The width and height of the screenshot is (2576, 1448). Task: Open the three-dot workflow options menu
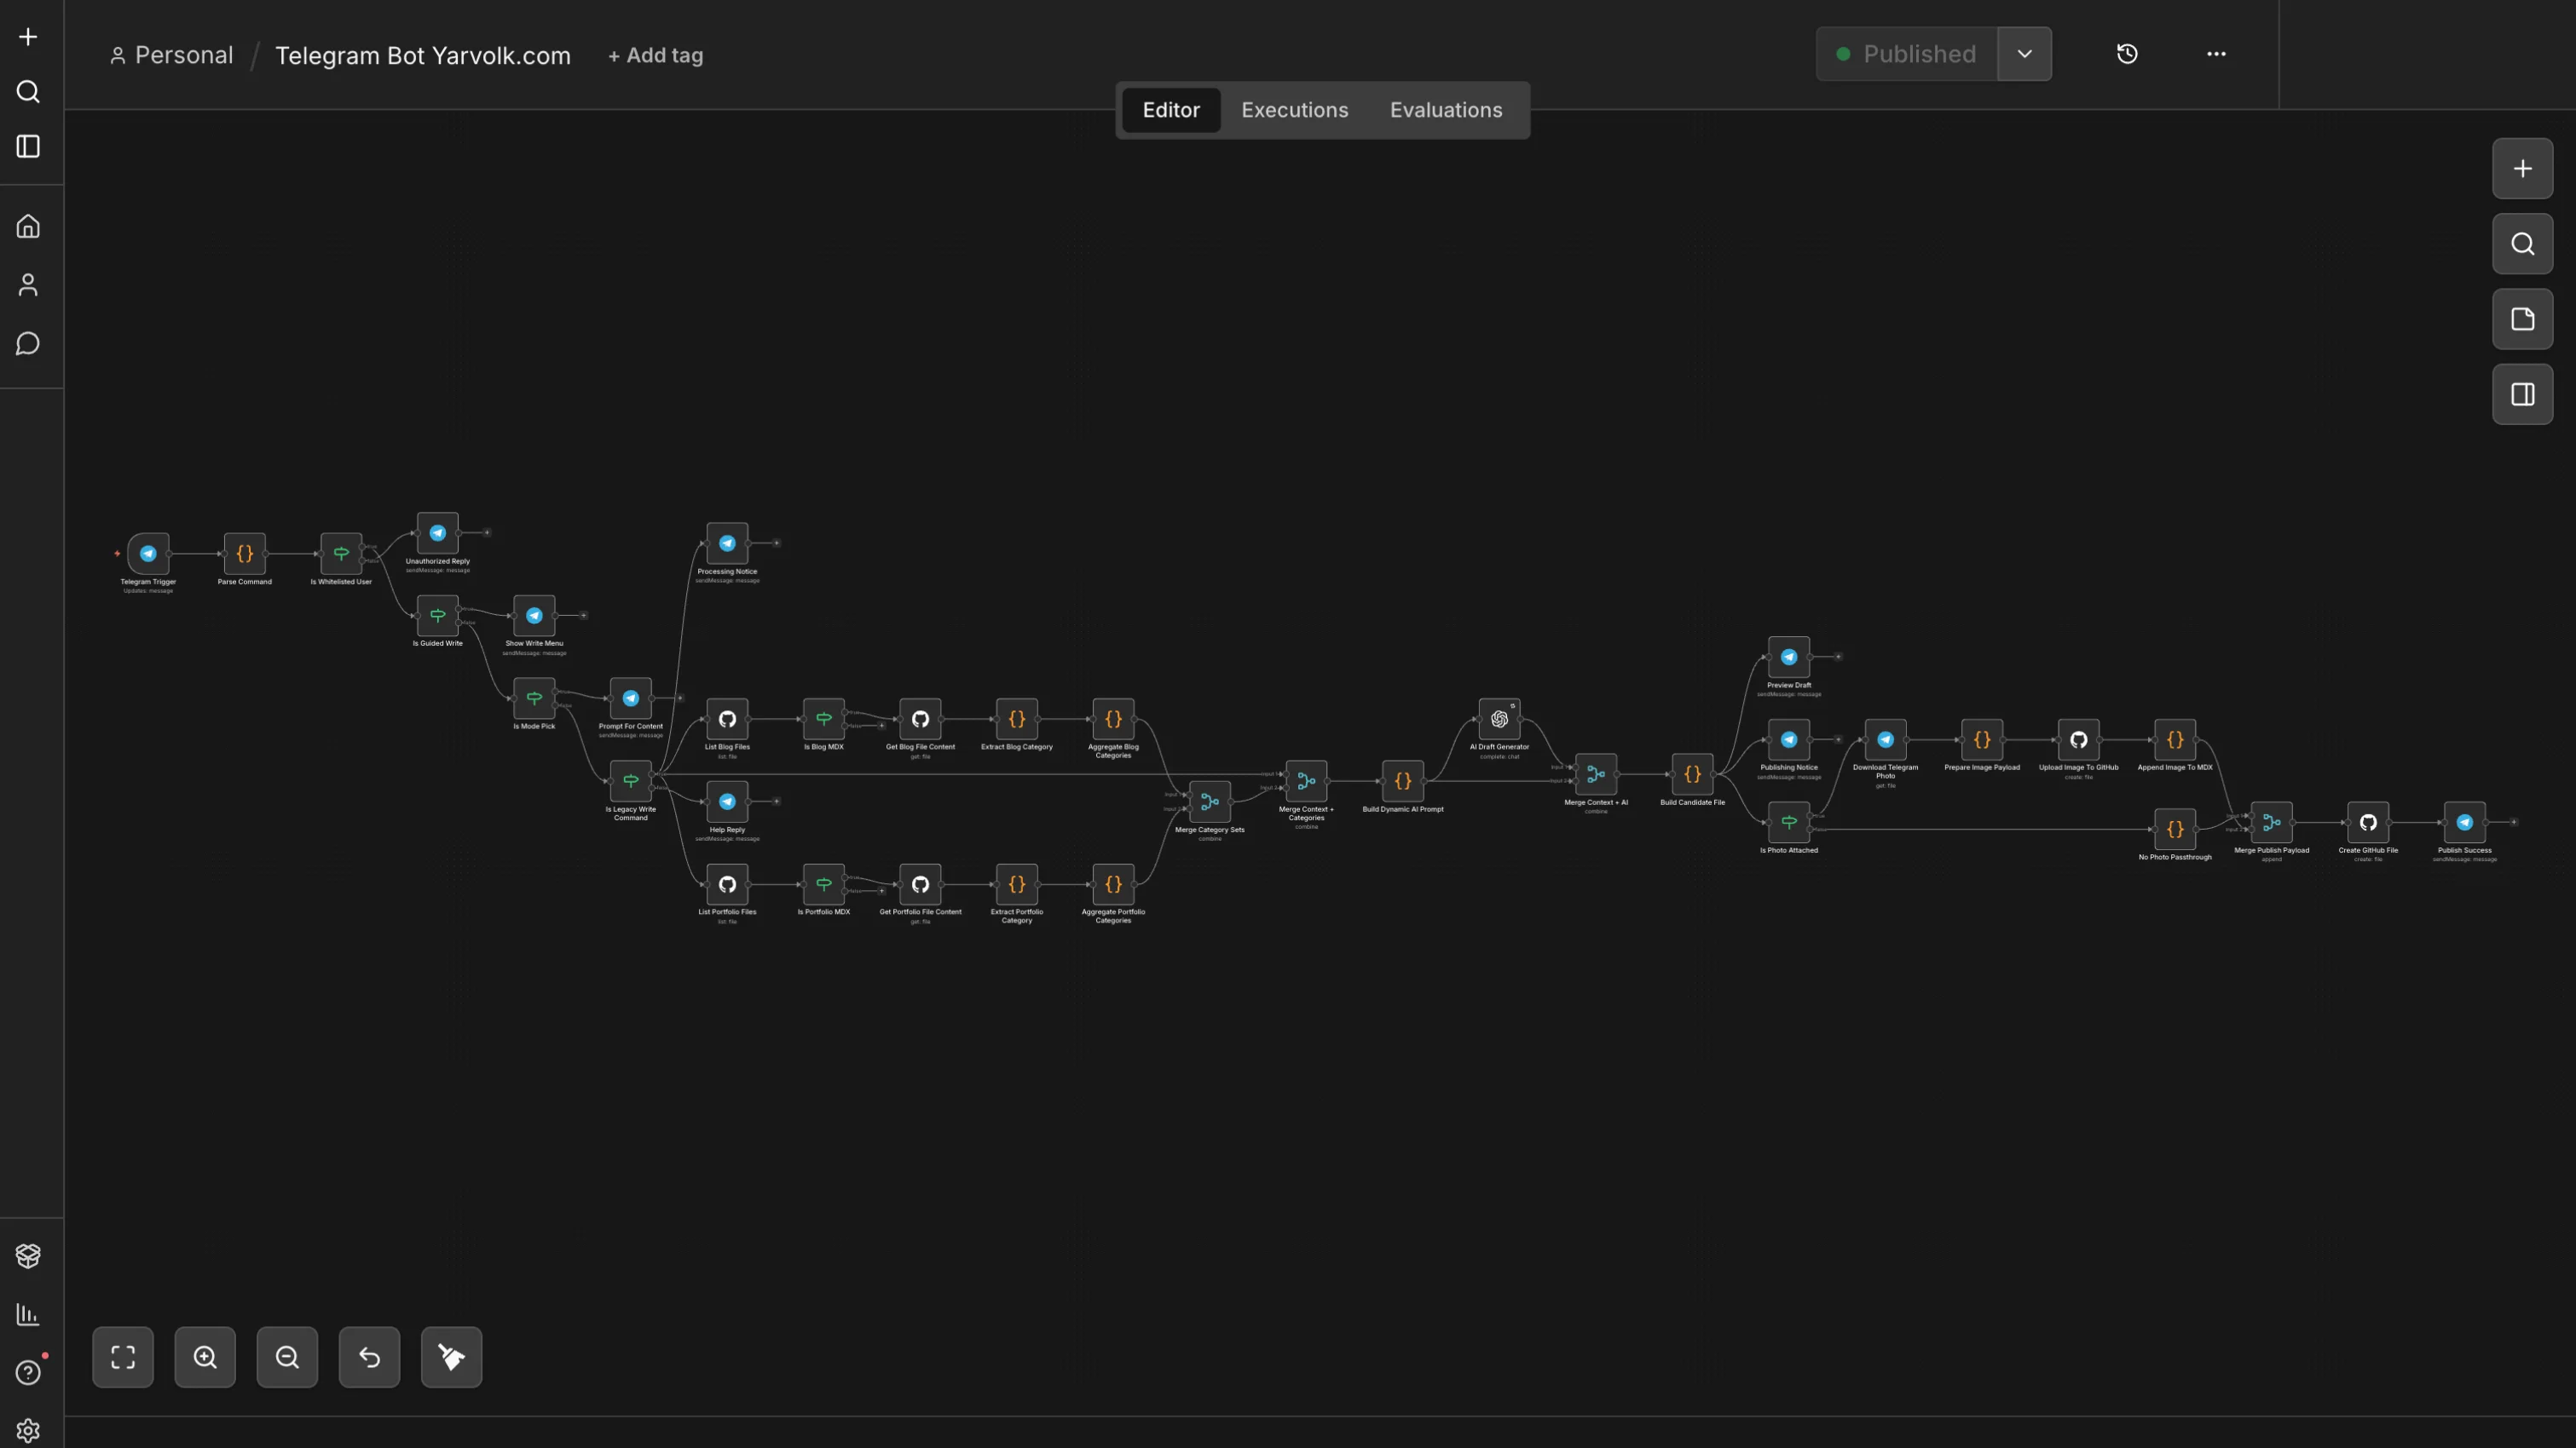point(2216,54)
